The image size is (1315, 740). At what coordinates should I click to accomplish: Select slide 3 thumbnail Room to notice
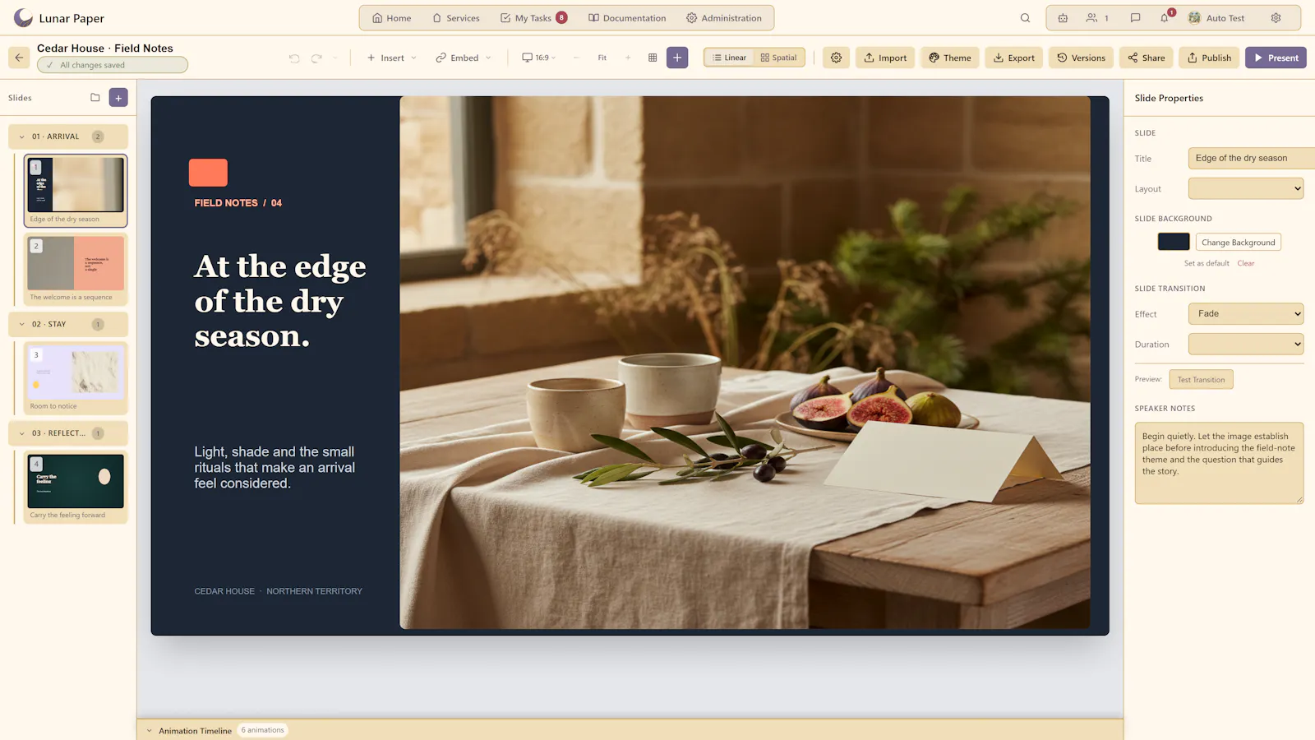(x=76, y=378)
